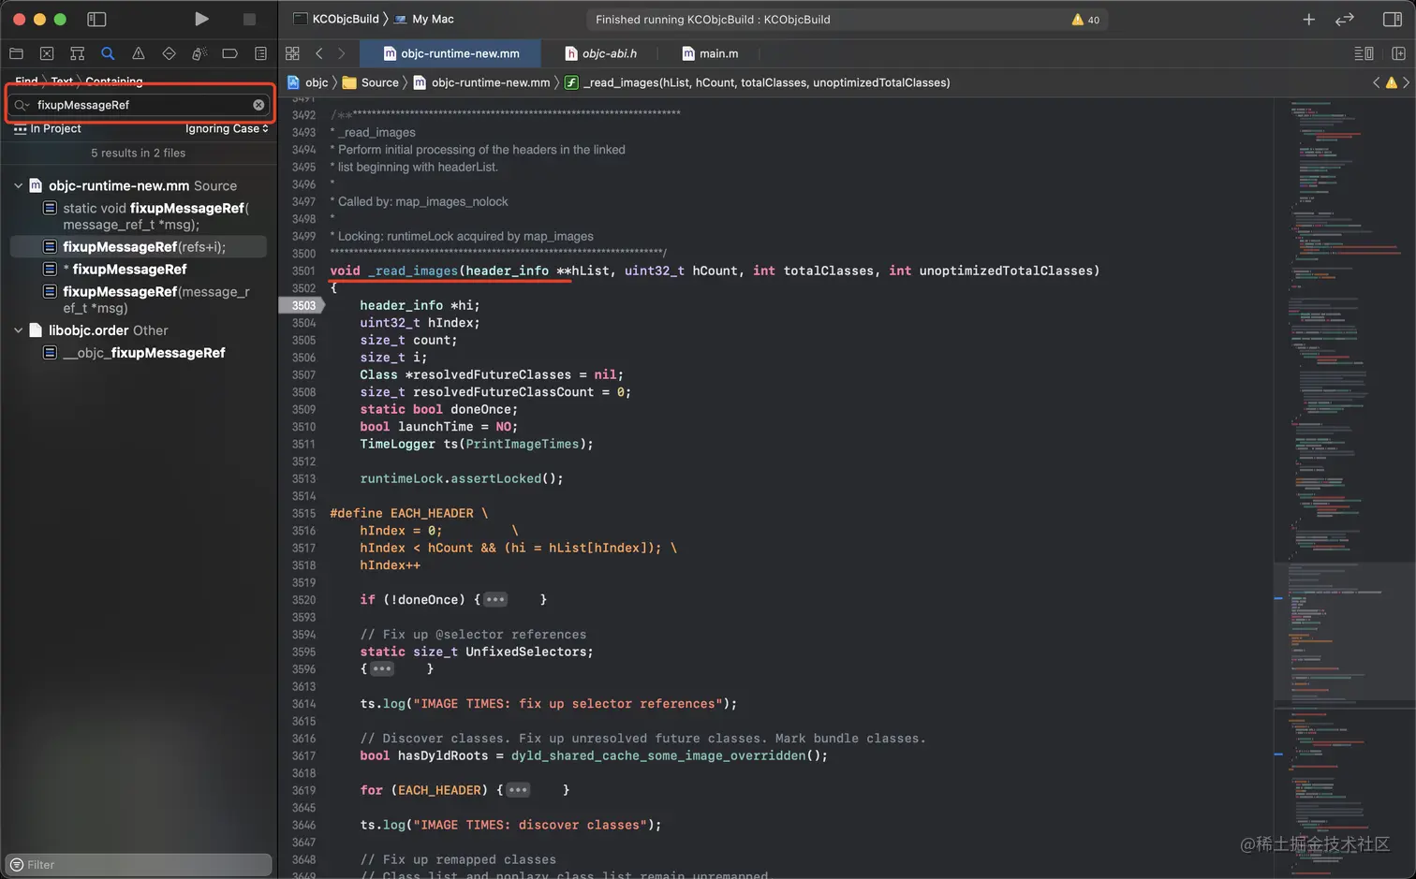Toggle the inspector panel
This screenshot has width=1416, height=879.
click(1392, 19)
